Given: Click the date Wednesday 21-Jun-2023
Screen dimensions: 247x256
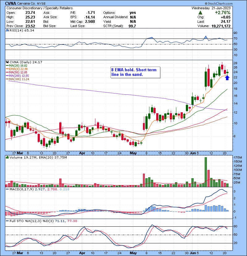Looking at the screenshot, I should point(211,8).
